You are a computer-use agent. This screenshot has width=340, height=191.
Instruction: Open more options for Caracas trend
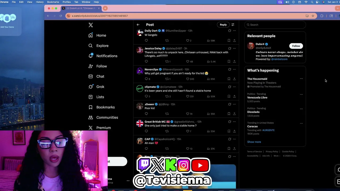[x=301, y=123]
